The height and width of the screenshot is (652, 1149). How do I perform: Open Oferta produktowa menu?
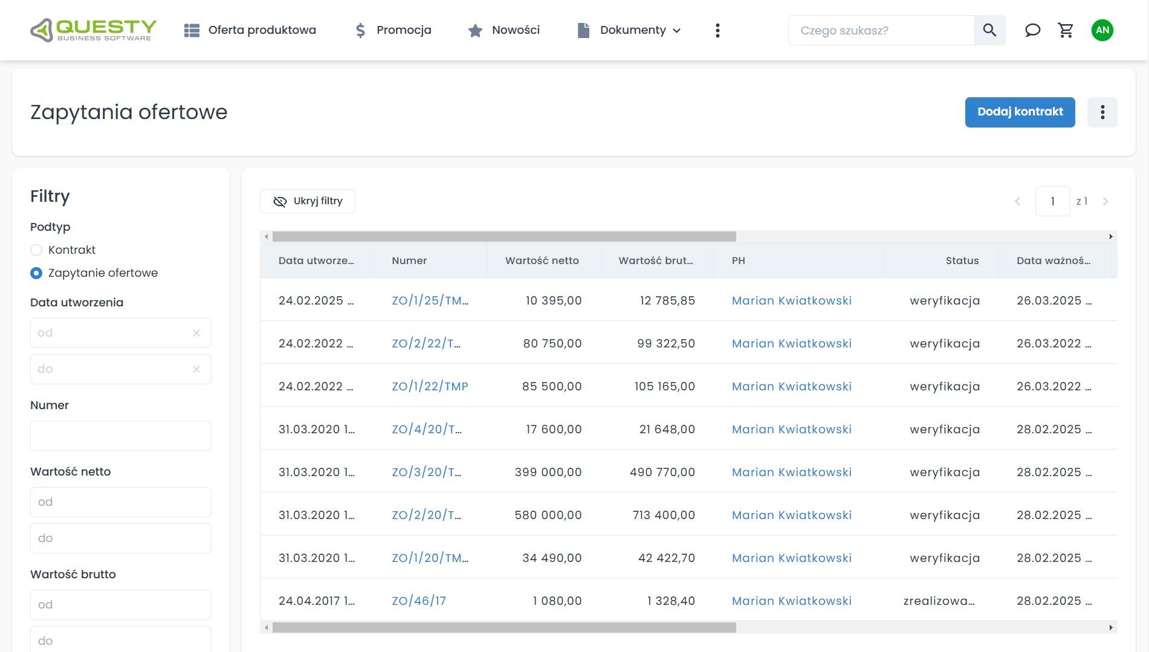point(250,30)
